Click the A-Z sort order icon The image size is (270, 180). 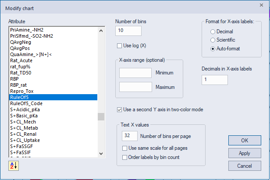point(14,166)
